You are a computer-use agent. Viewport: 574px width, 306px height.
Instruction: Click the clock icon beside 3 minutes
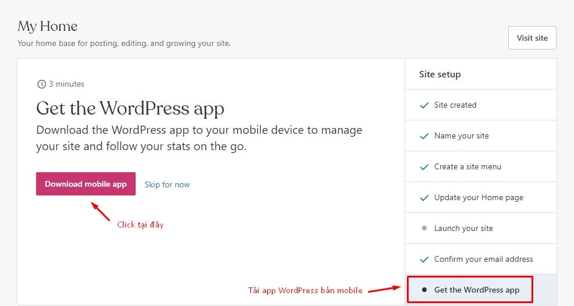coord(41,84)
